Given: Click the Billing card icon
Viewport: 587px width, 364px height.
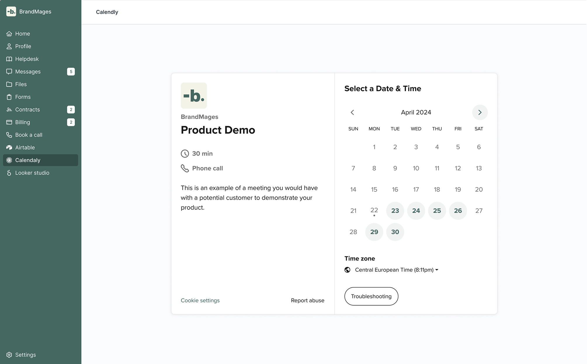Looking at the screenshot, I should (9, 122).
